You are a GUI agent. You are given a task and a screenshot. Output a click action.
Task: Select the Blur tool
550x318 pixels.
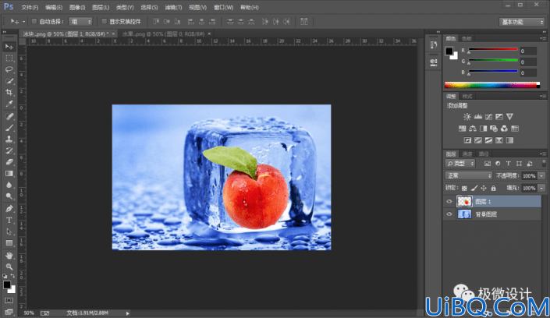(x=9, y=185)
